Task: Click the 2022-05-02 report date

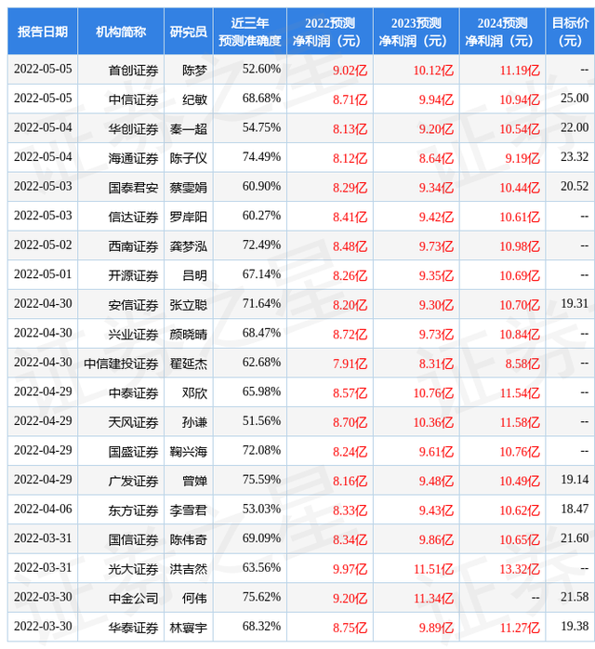Action: [x=43, y=245]
